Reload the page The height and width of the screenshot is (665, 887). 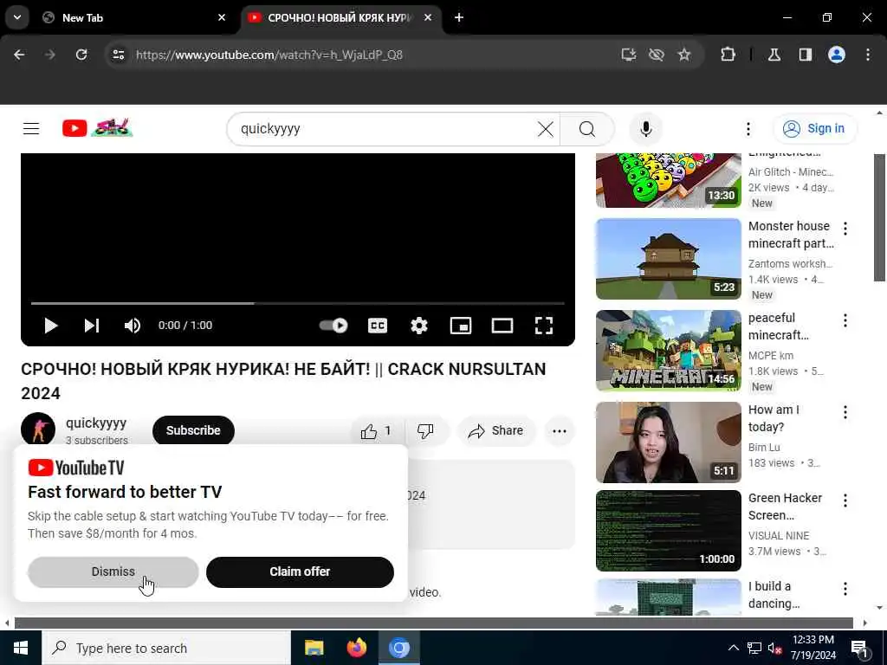click(81, 55)
